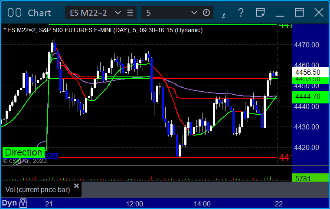This screenshot has width=330, height=209.
Task: Click the 4440.00 price axis label
Action: coord(307,106)
